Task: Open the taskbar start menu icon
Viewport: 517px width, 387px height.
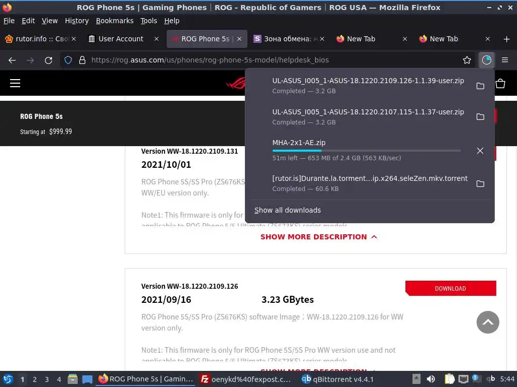Action: pos(8,379)
